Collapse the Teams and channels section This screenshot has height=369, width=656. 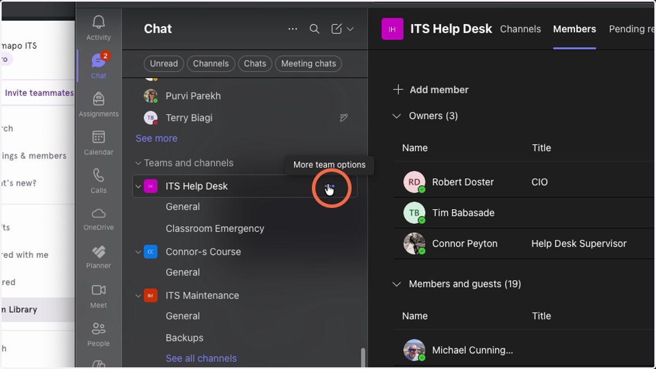[x=138, y=163]
